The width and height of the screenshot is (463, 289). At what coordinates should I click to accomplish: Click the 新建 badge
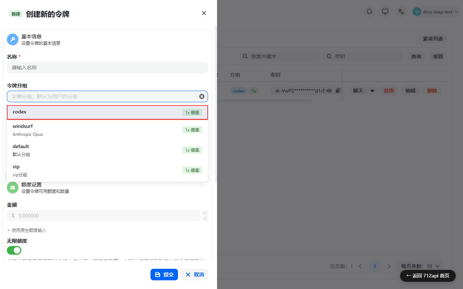(x=16, y=14)
